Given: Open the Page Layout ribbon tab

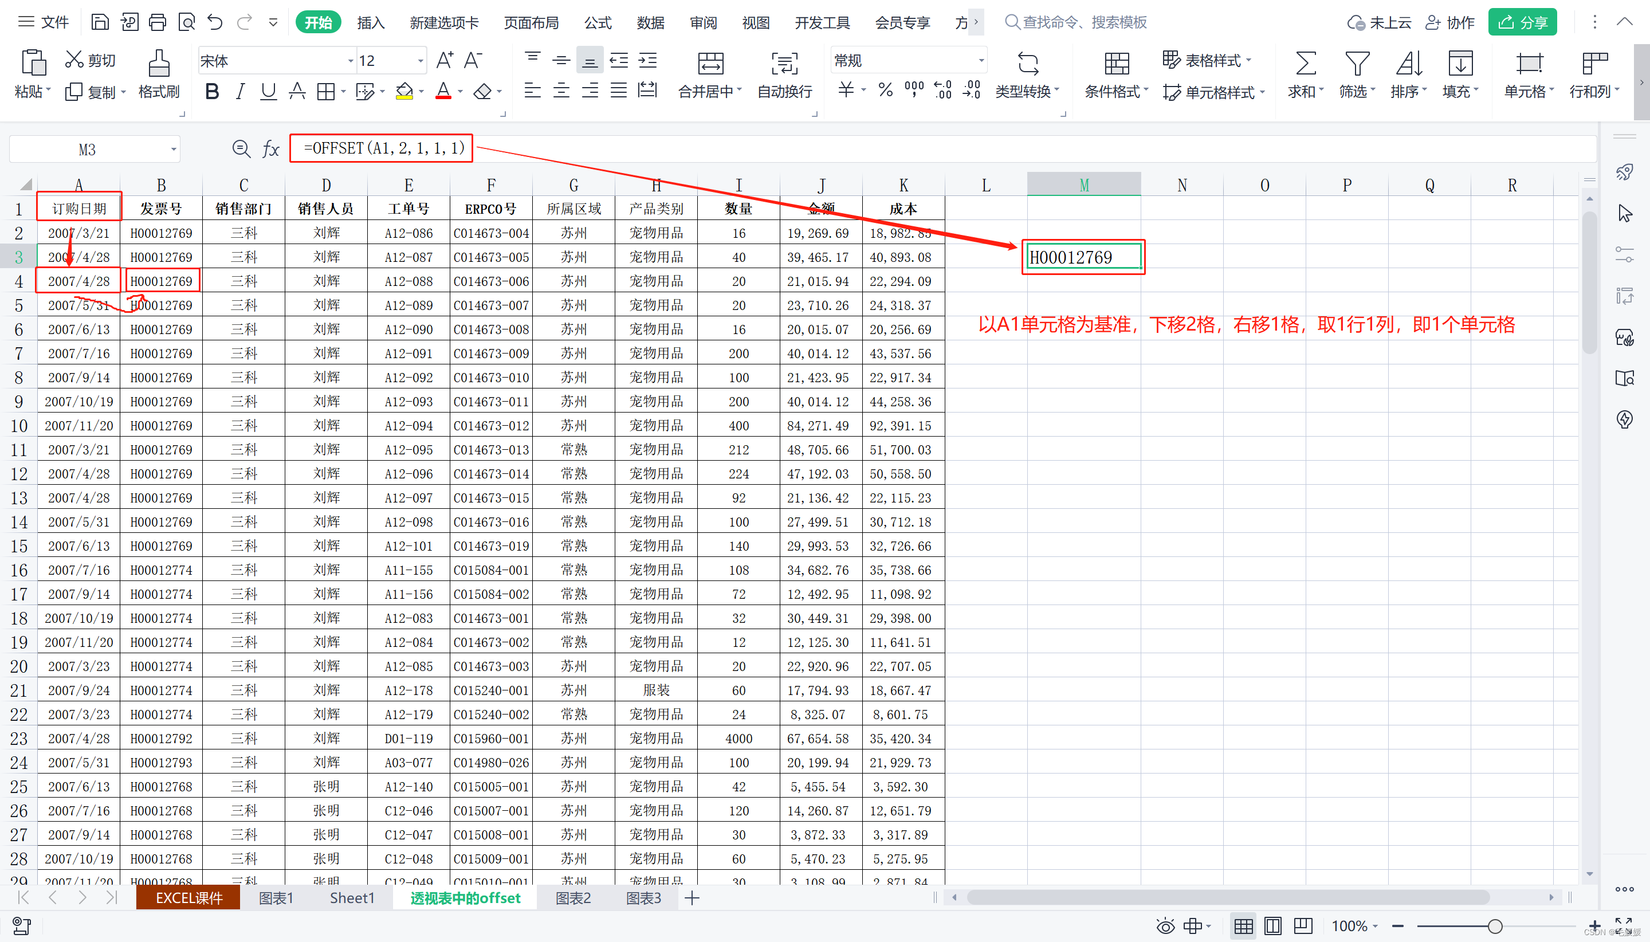Looking at the screenshot, I should 531,23.
